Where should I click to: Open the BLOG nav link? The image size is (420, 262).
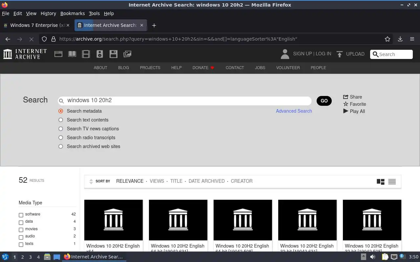[123, 68]
